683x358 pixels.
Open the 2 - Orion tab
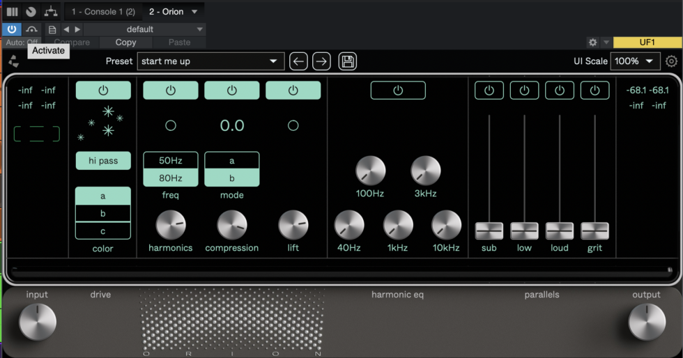click(x=173, y=12)
